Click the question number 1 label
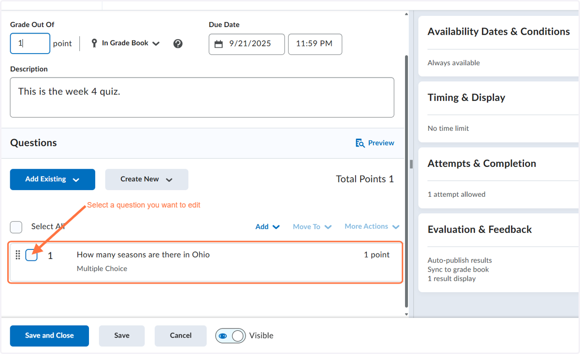 (50, 256)
